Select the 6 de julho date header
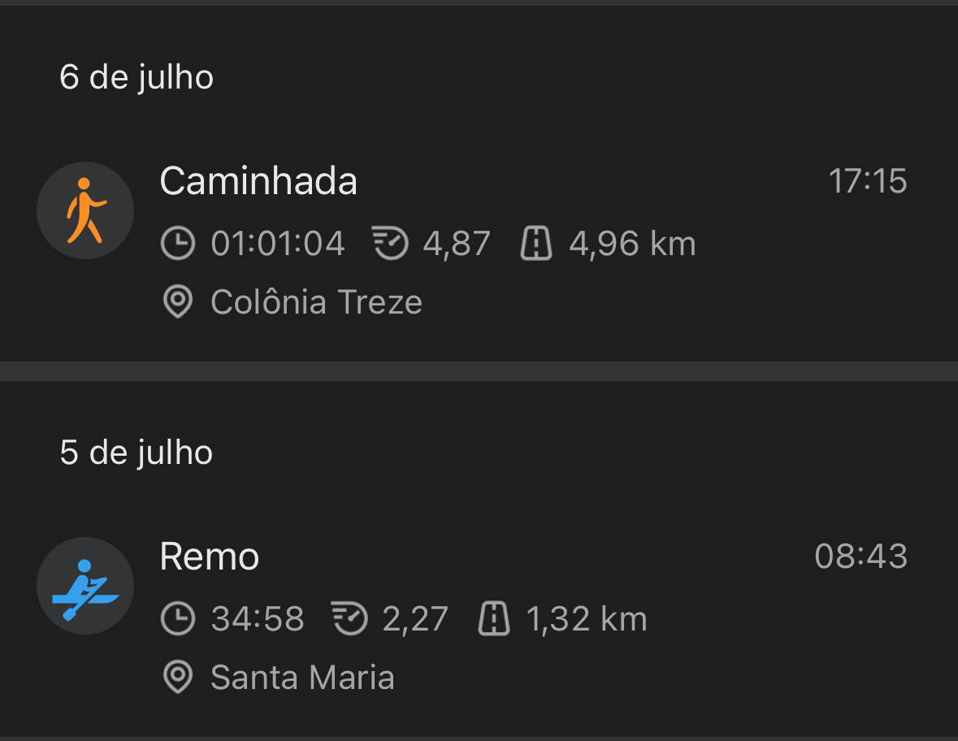The width and height of the screenshot is (958, 741). pyautogui.click(x=137, y=77)
